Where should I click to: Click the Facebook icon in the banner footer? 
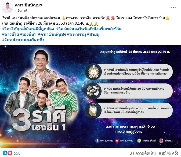(x=97, y=141)
